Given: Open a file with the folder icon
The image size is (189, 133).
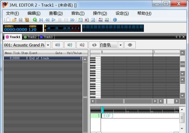Looking at the screenshot, I should (14, 20).
